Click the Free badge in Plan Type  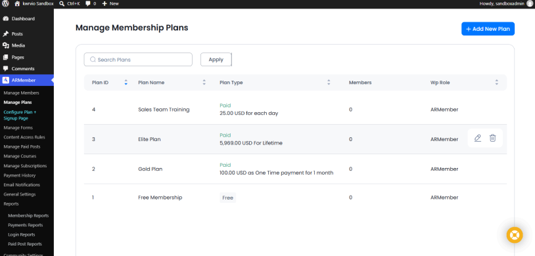[x=227, y=198]
